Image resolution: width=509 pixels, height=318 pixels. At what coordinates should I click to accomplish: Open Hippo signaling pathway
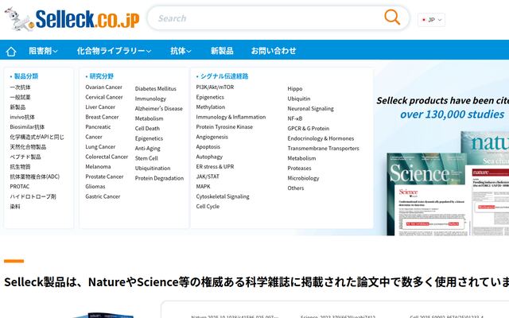pyautogui.click(x=295, y=89)
